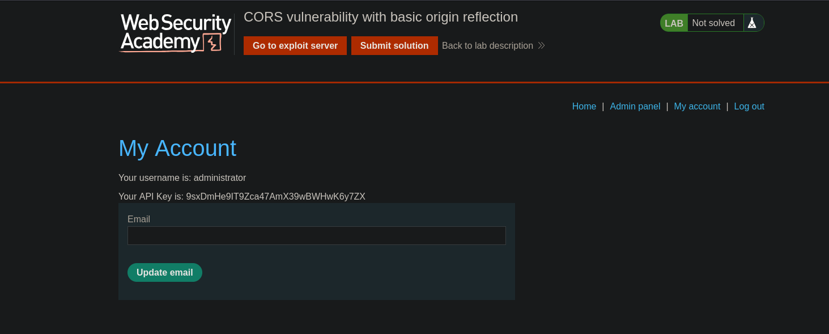Follow the Back to lab description link
This screenshot has width=829, height=334.
487,45
